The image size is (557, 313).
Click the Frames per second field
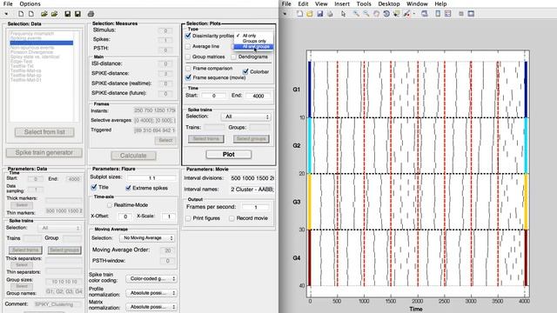[255, 207]
